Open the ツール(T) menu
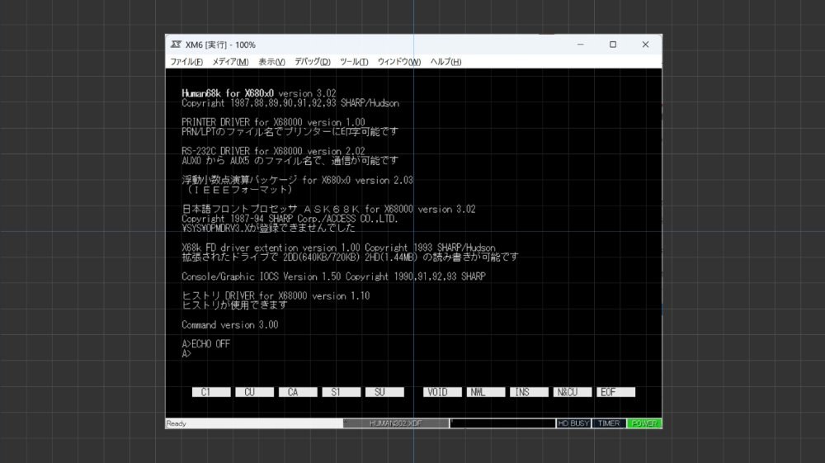This screenshot has height=463, width=825. click(354, 62)
